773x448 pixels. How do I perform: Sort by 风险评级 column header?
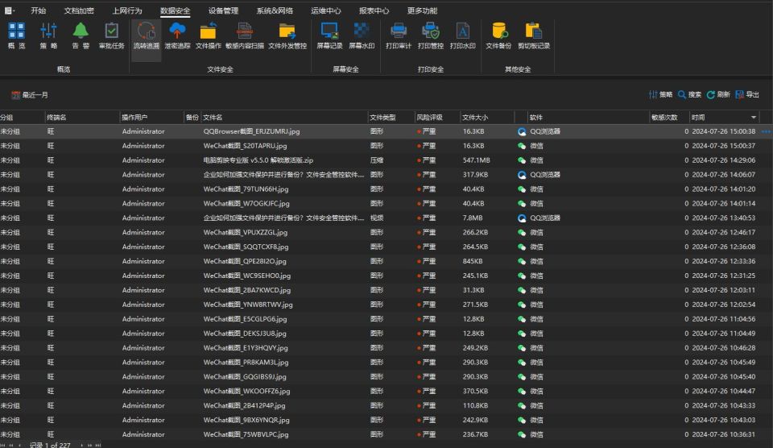coord(436,118)
